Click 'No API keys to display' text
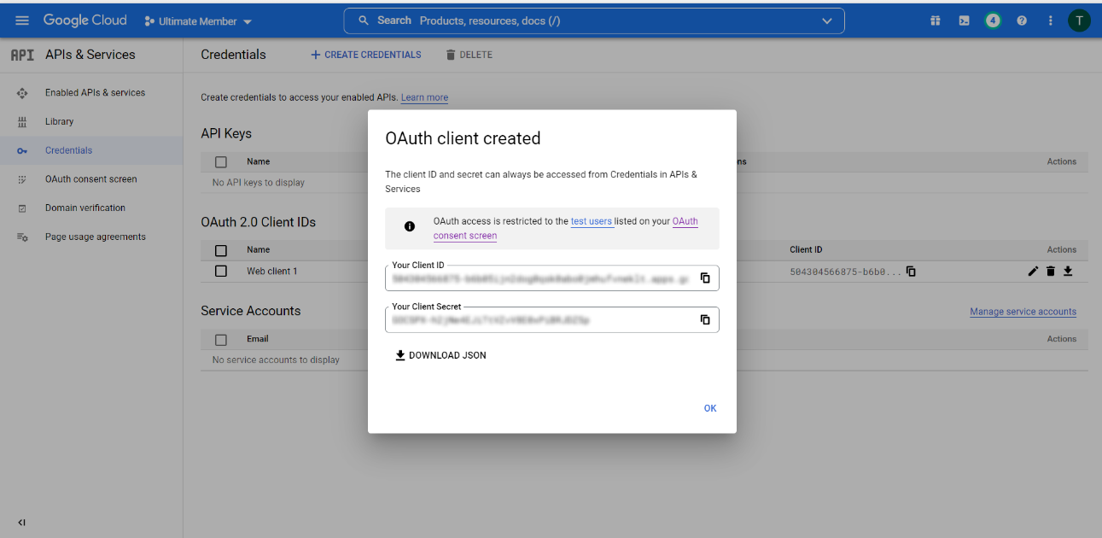Viewport: 1102px width, 538px height. (259, 183)
